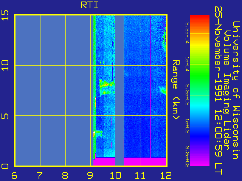
Task: Click the magenta bottom of the colorbar
Action: (x=200, y=162)
